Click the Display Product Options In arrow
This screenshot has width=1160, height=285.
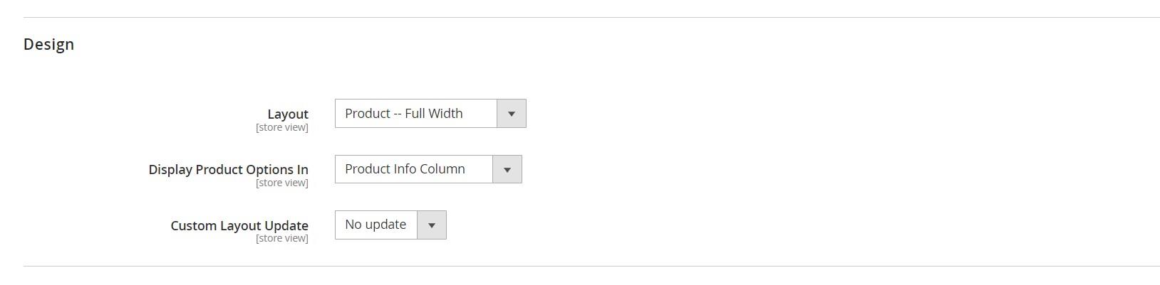coord(507,169)
